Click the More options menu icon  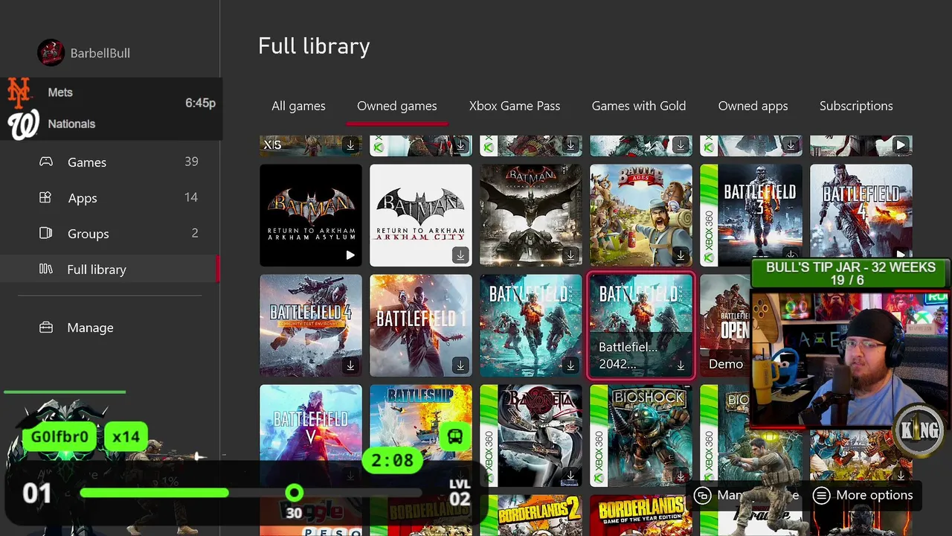pyautogui.click(x=821, y=495)
